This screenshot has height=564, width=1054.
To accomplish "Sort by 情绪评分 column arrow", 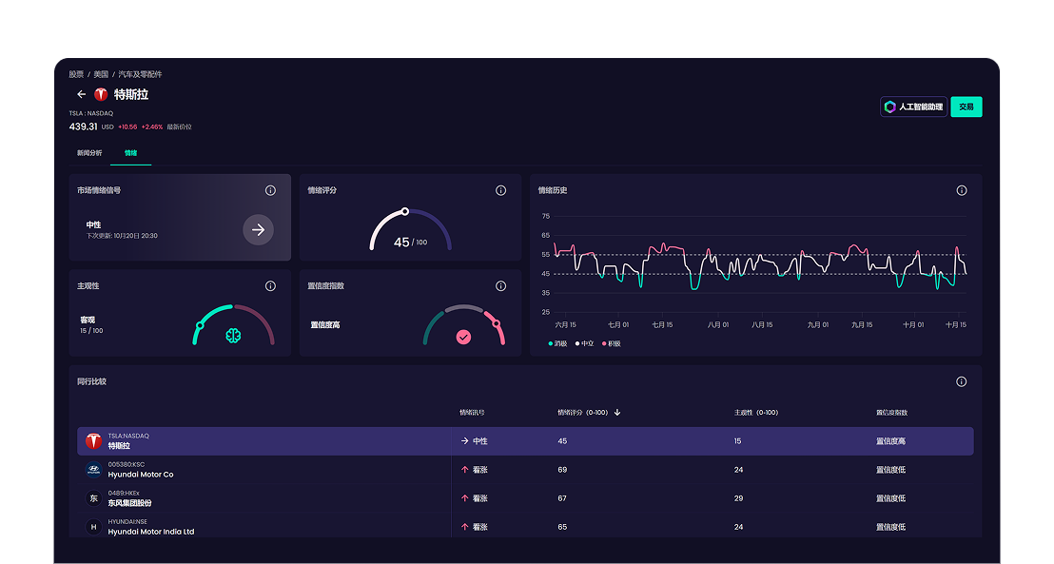I will coord(617,413).
